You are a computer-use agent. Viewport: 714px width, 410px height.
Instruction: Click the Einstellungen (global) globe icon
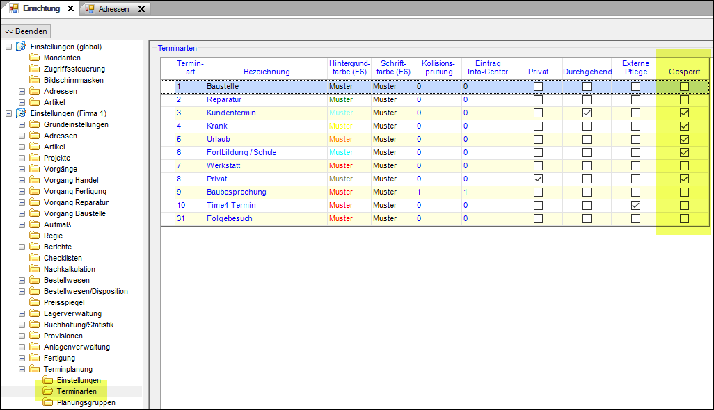(21, 47)
